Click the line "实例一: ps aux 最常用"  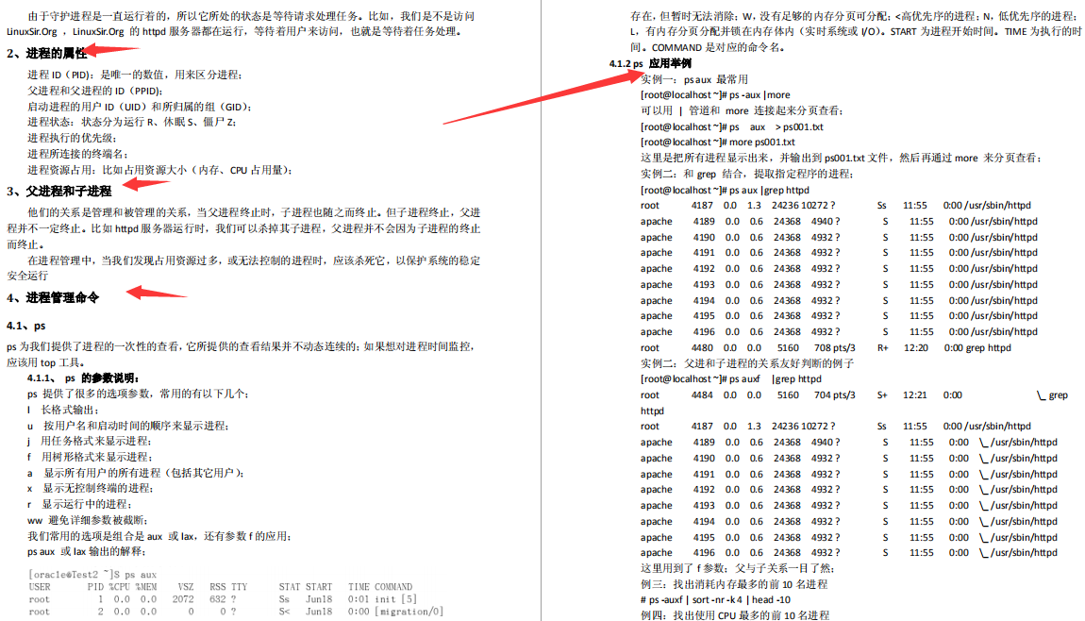(694, 79)
